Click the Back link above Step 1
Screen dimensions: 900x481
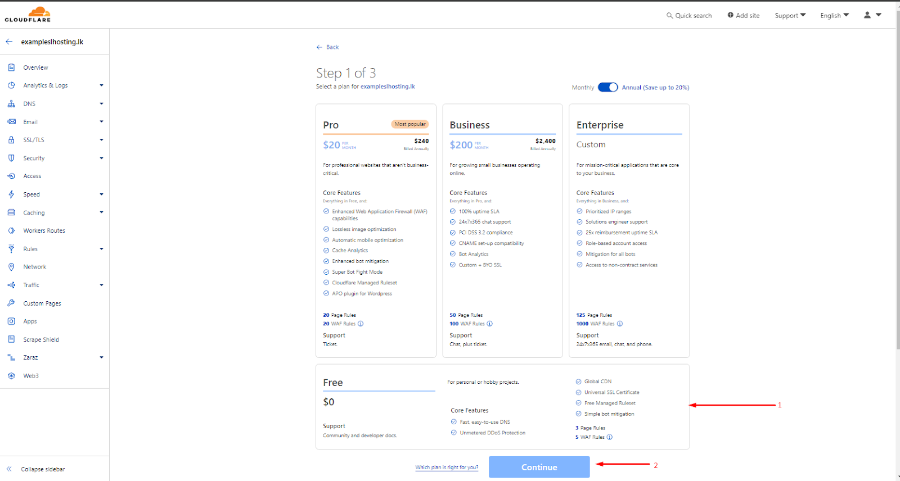coord(327,47)
